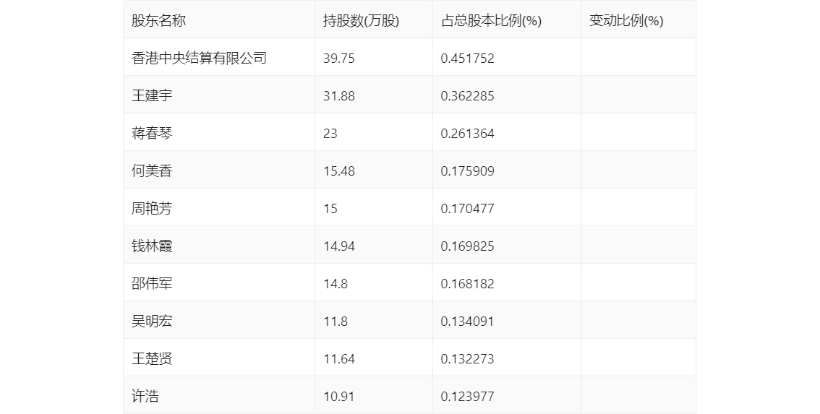Click the holding value 11.8
820x414 pixels.
click(x=336, y=322)
